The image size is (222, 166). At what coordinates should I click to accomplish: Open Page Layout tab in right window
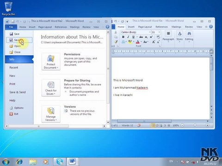point(145,27)
